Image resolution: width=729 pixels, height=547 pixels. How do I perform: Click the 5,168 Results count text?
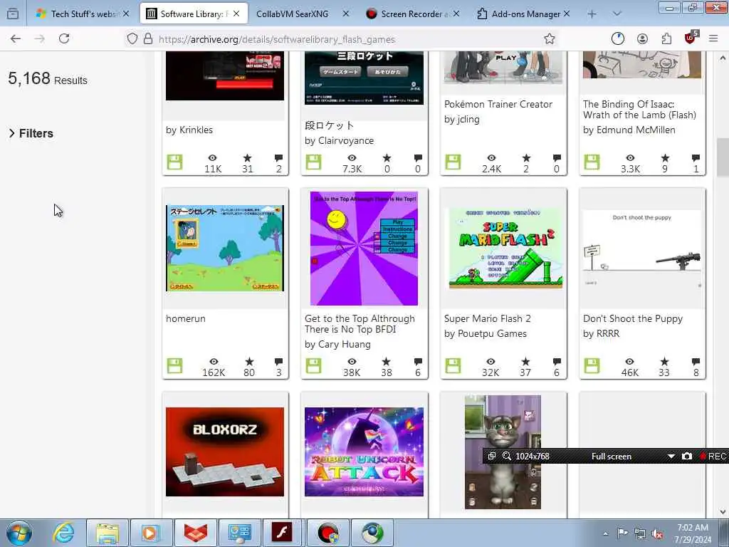[48, 78]
